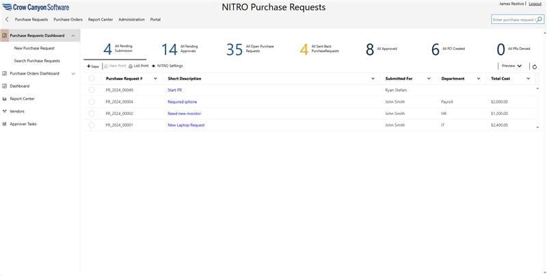Image resolution: width=547 pixels, height=276 pixels.
Task: Click the Dashboard sidebar icon
Action: pos(5,86)
